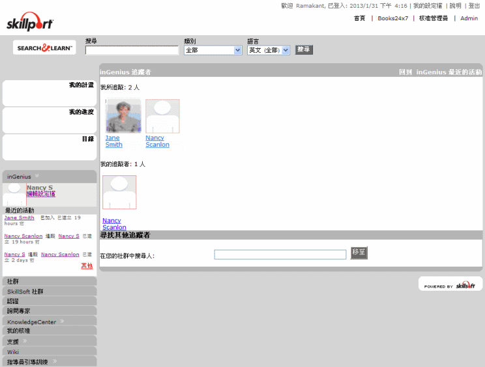Click the Skillport logo

(30, 22)
